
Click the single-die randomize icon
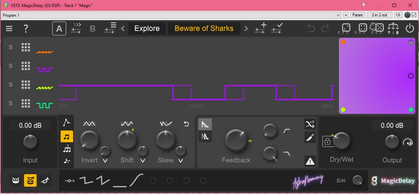346,28
